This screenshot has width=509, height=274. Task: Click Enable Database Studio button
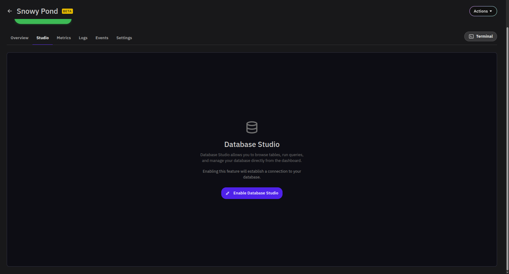click(x=252, y=193)
